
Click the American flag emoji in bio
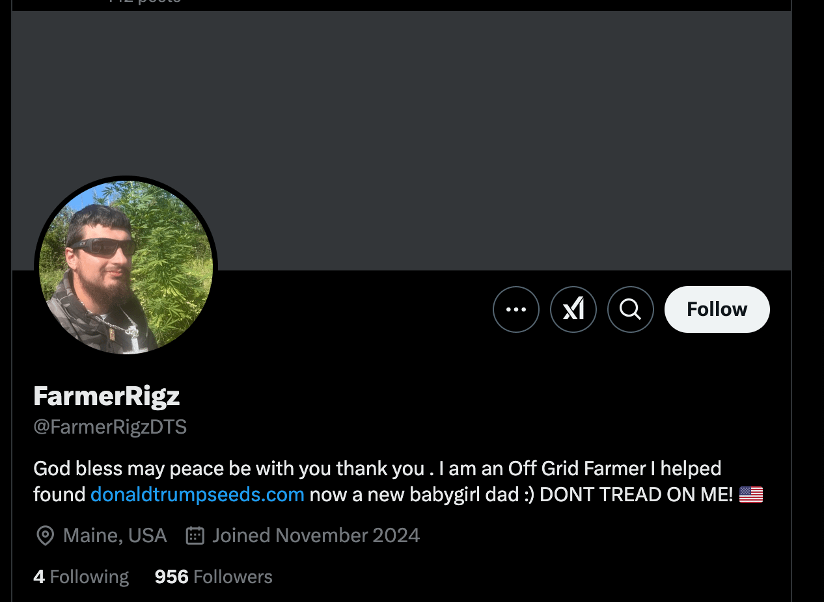tap(751, 495)
